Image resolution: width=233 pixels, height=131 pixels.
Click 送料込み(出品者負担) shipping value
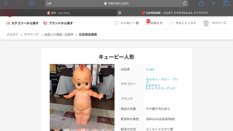[x=160, y=119]
